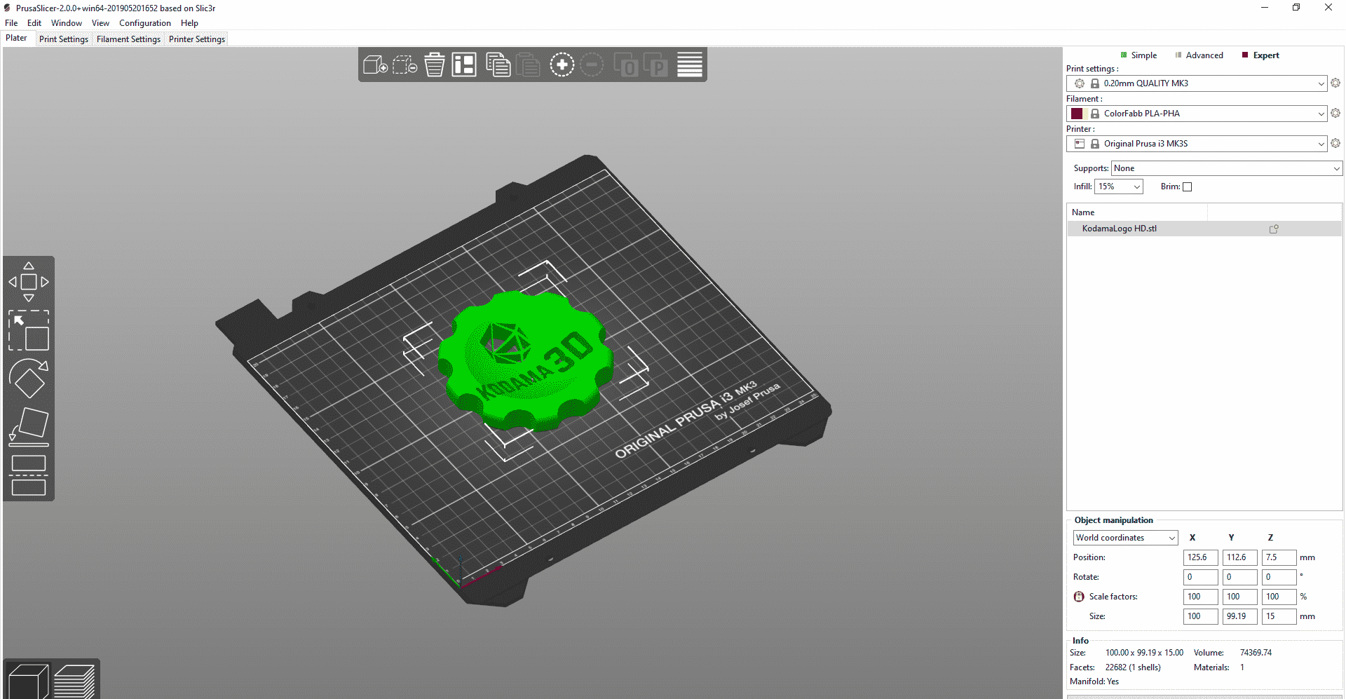Enable the Brim checkbox
Image resolution: width=1346 pixels, height=699 pixels.
(1187, 187)
